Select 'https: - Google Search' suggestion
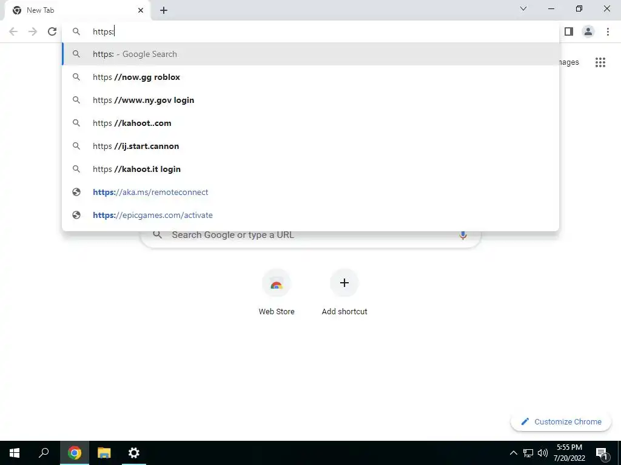The width and height of the screenshot is (621, 465). pos(310,54)
